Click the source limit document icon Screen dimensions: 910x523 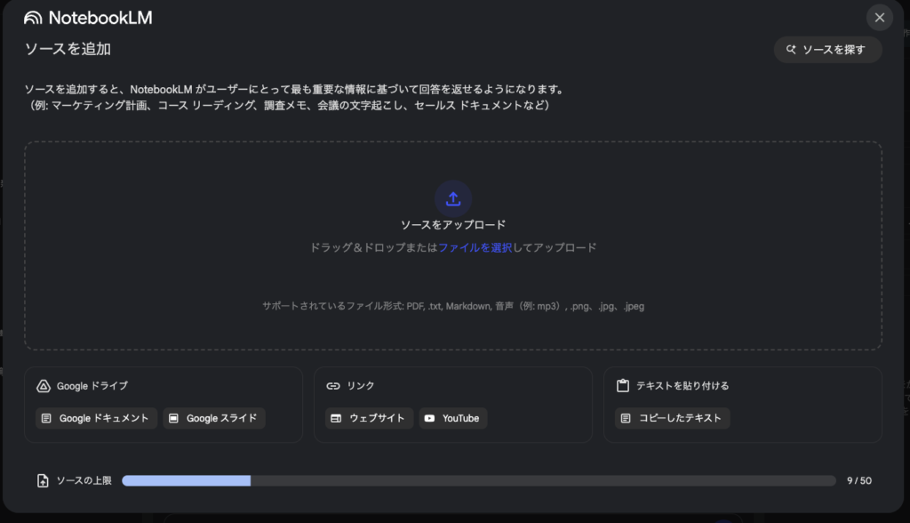click(x=43, y=480)
